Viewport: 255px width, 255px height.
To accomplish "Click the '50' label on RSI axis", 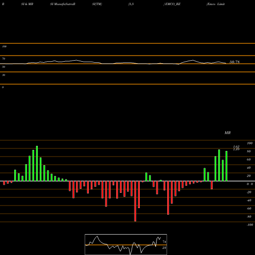I will 4,67.
